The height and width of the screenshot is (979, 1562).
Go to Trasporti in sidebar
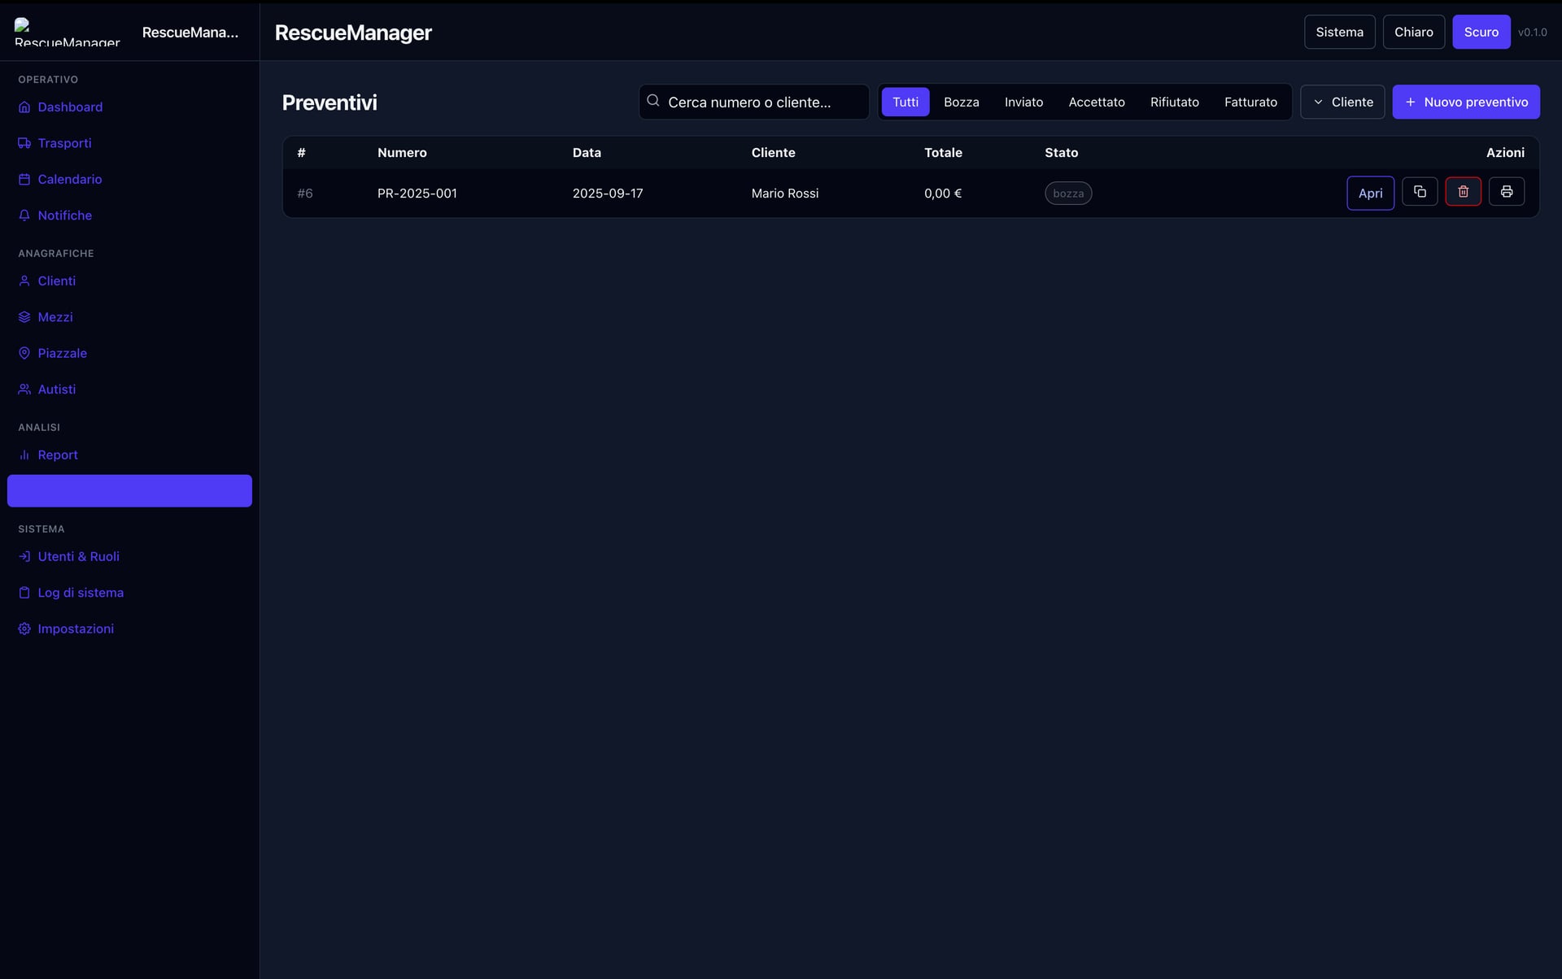point(64,143)
